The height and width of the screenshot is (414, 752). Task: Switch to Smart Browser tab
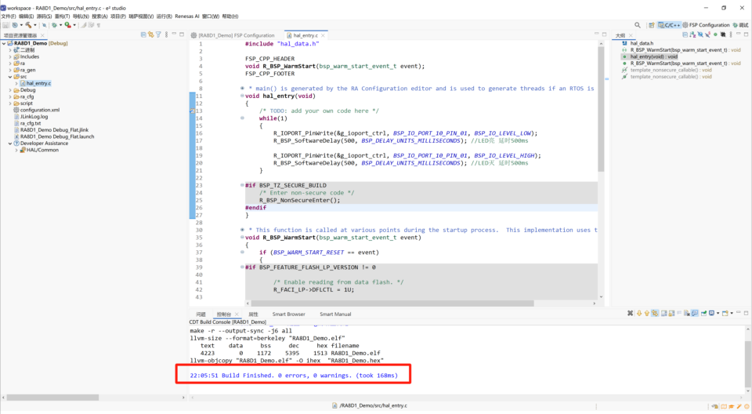289,314
